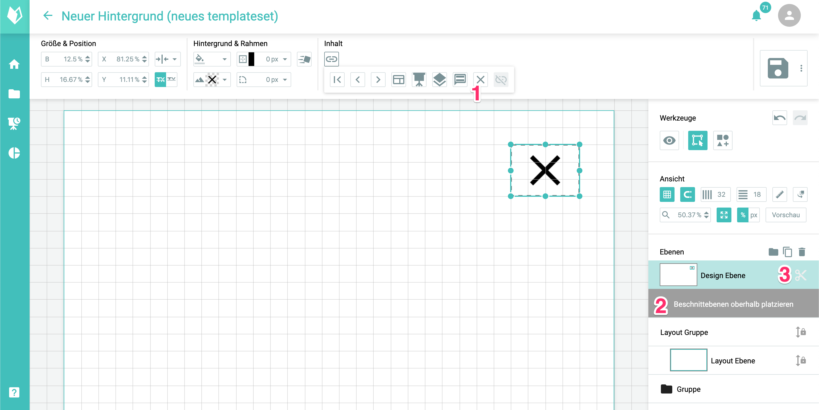This screenshot has width=819, height=410.
Task: Click the X position stepper arrows
Action: tap(144, 59)
